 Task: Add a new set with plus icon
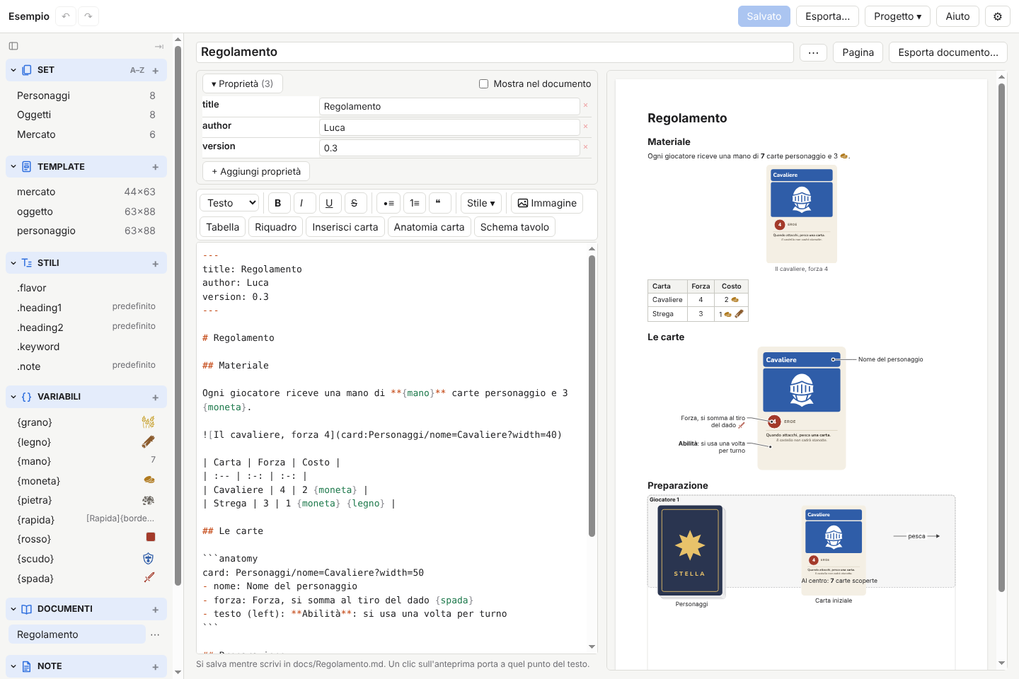[156, 71]
